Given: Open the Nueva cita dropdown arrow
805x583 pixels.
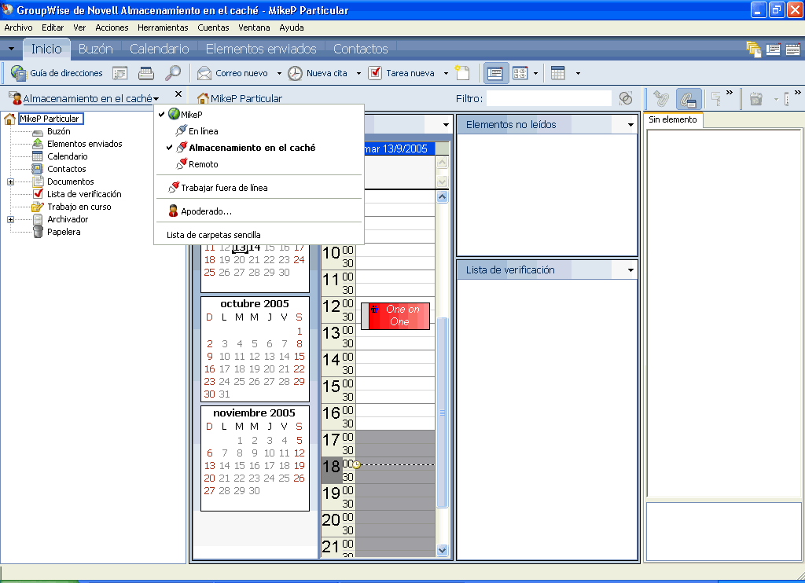Looking at the screenshot, I should pyautogui.click(x=358, y=73).
